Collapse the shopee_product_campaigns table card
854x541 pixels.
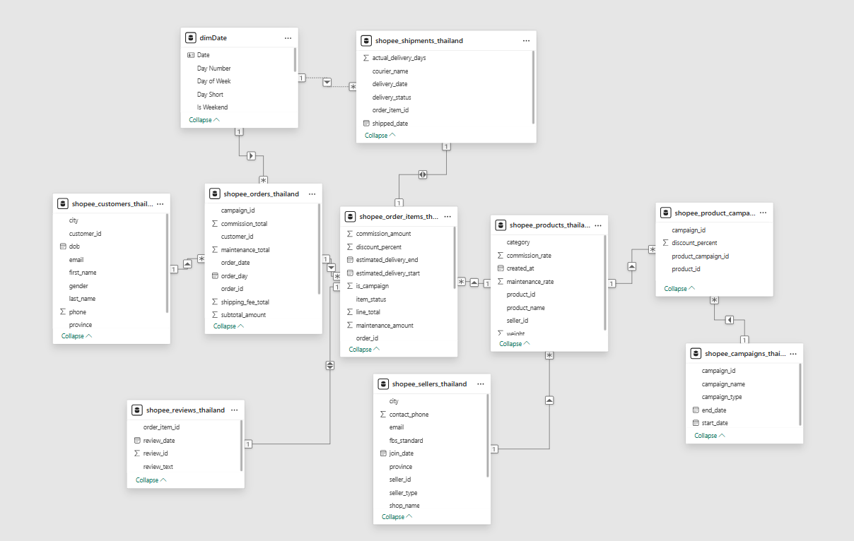679,288
